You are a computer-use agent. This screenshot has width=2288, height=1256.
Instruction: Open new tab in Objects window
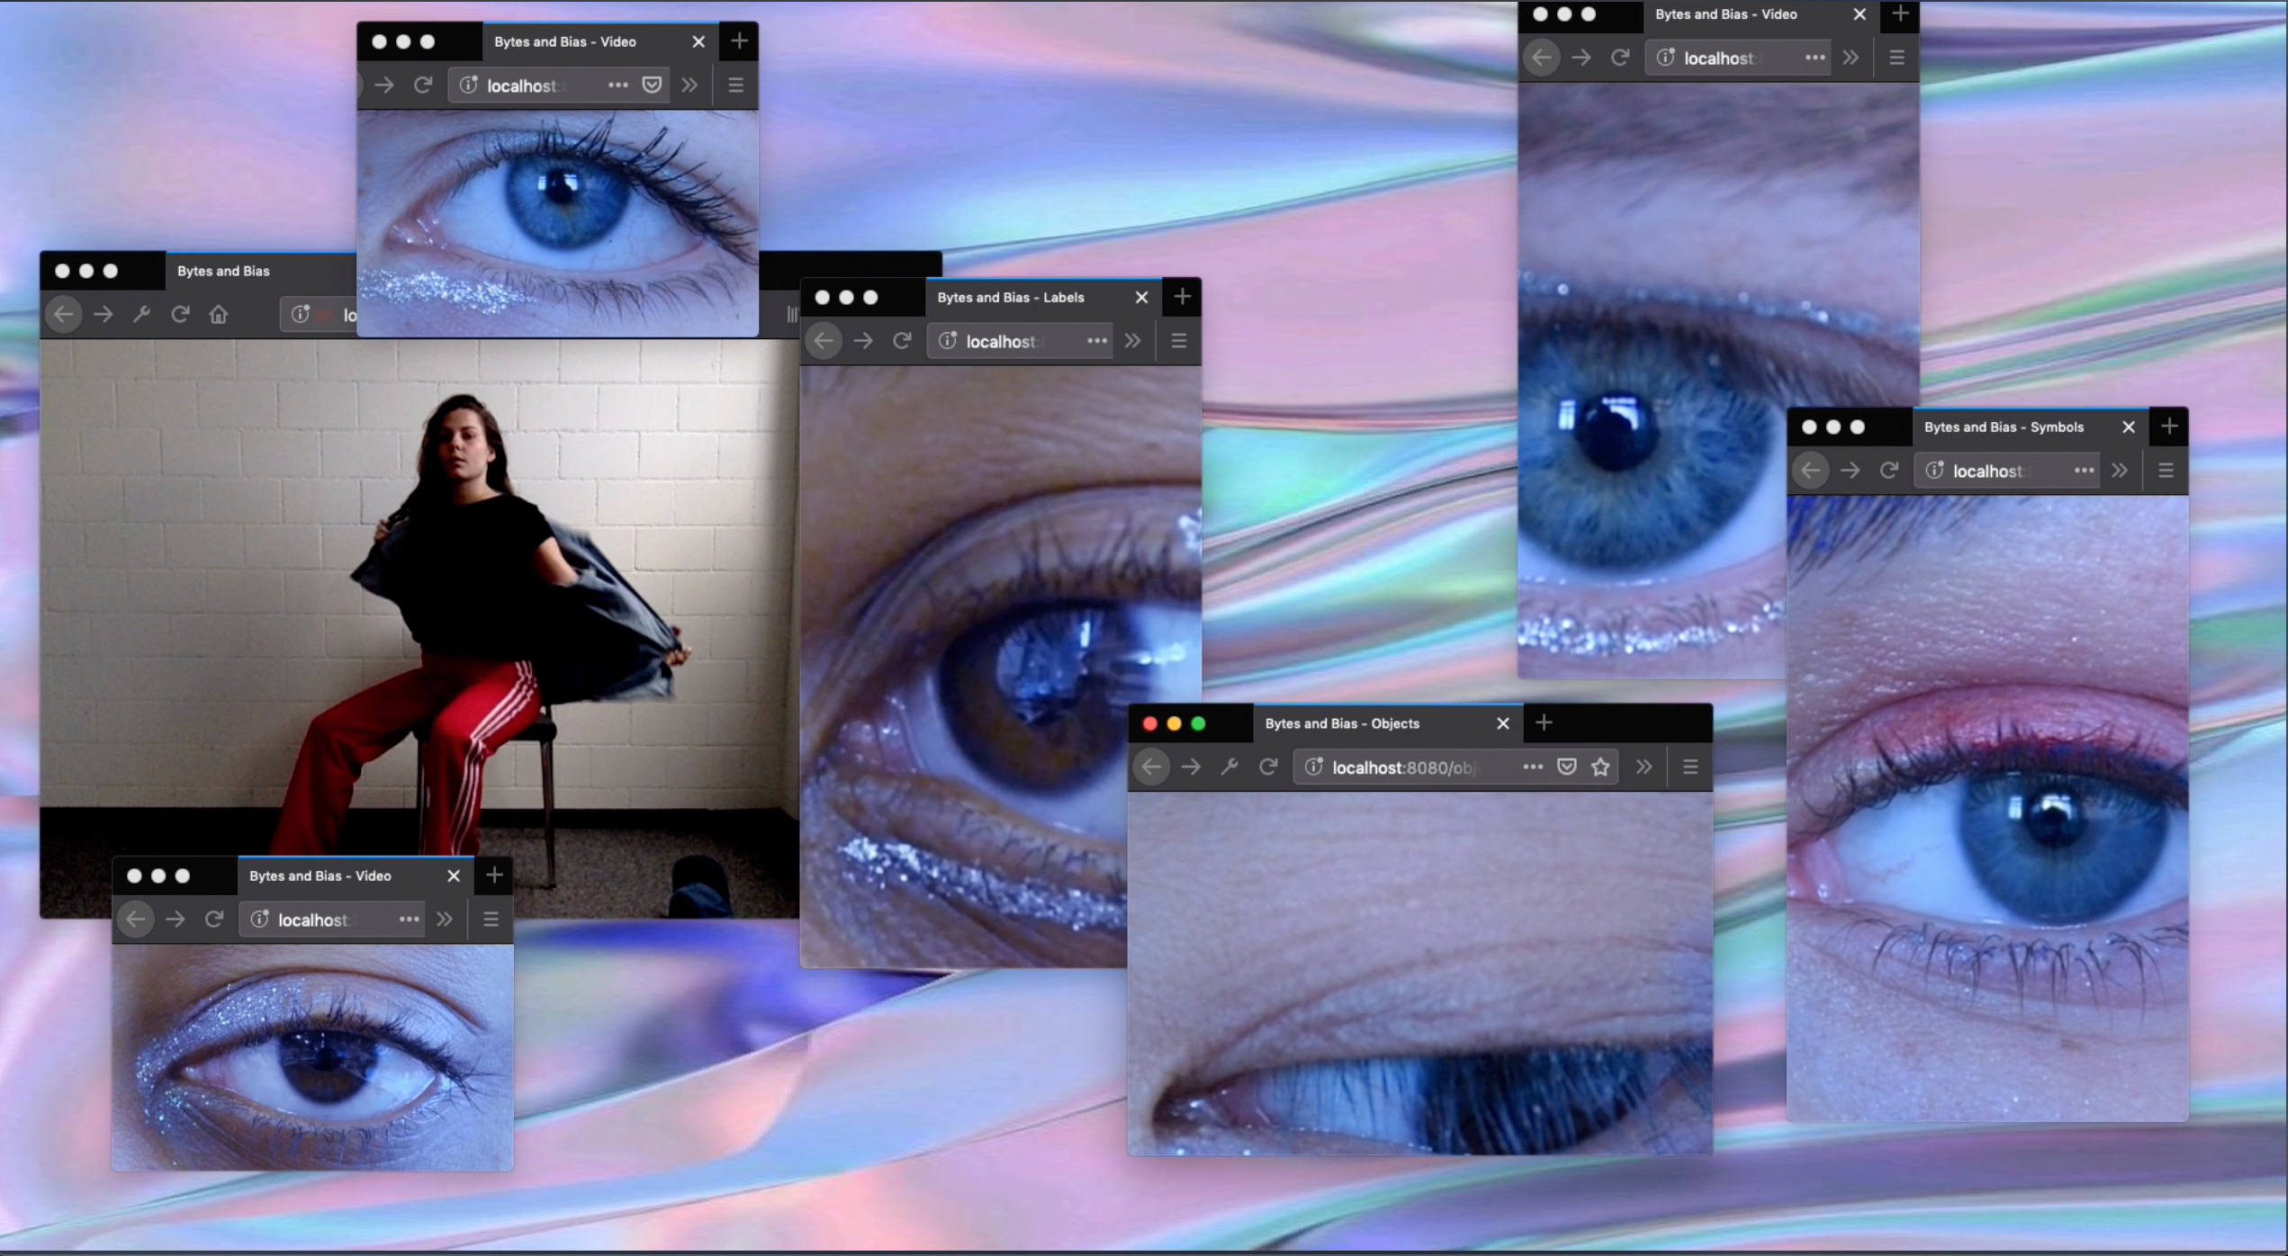[x=1544, y=722]
